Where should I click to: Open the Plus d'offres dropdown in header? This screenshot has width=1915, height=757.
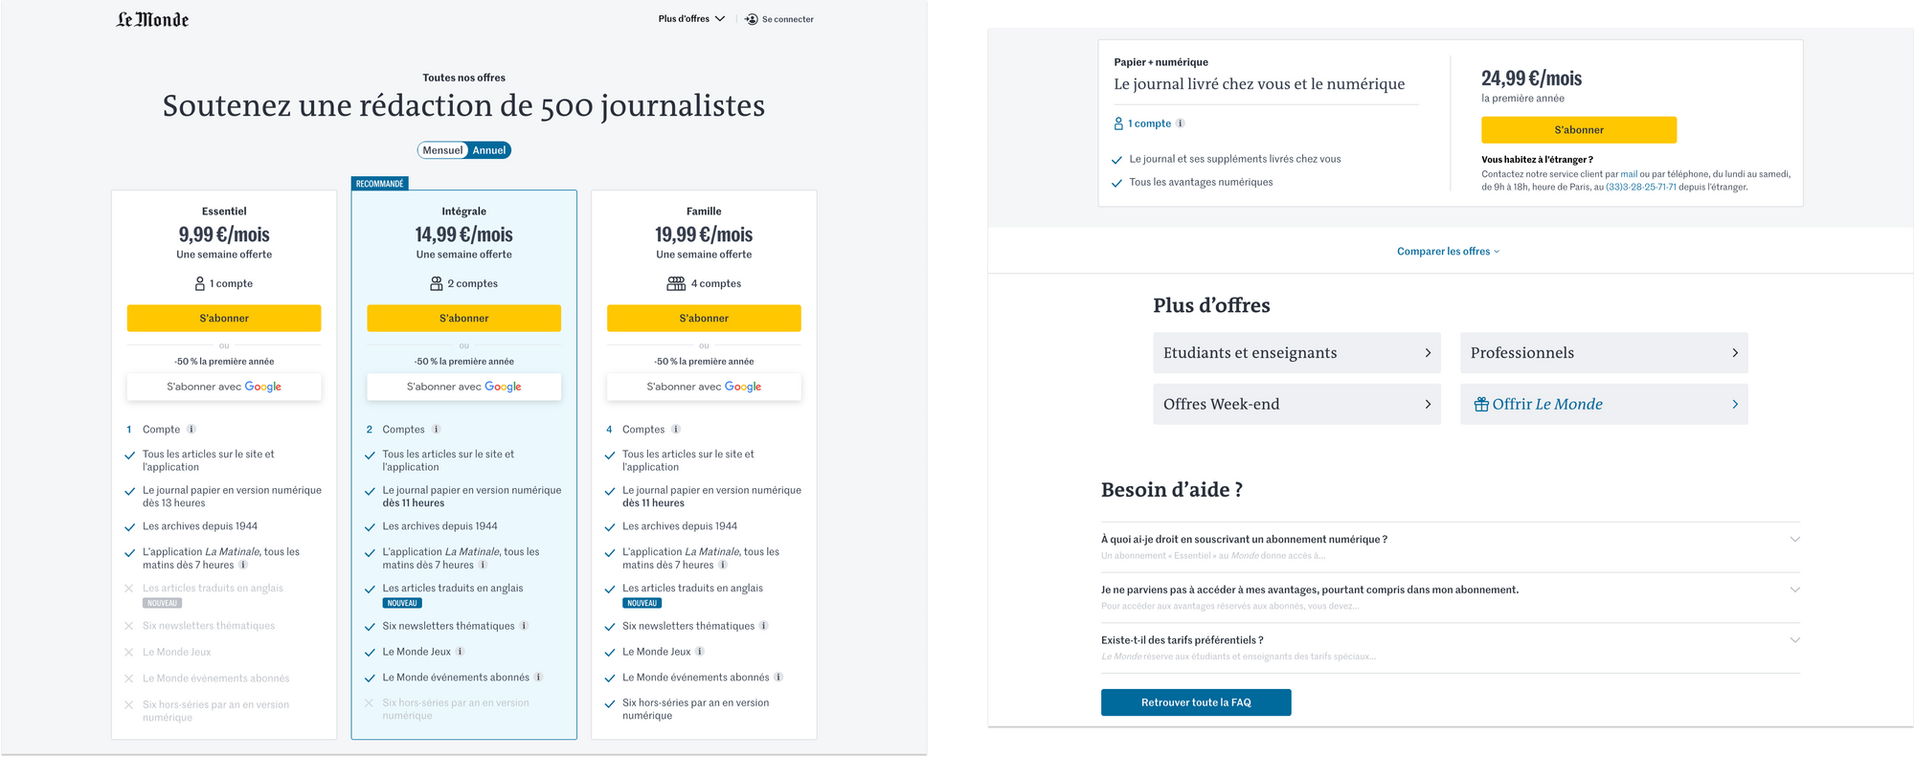click(x=691, y=19)
